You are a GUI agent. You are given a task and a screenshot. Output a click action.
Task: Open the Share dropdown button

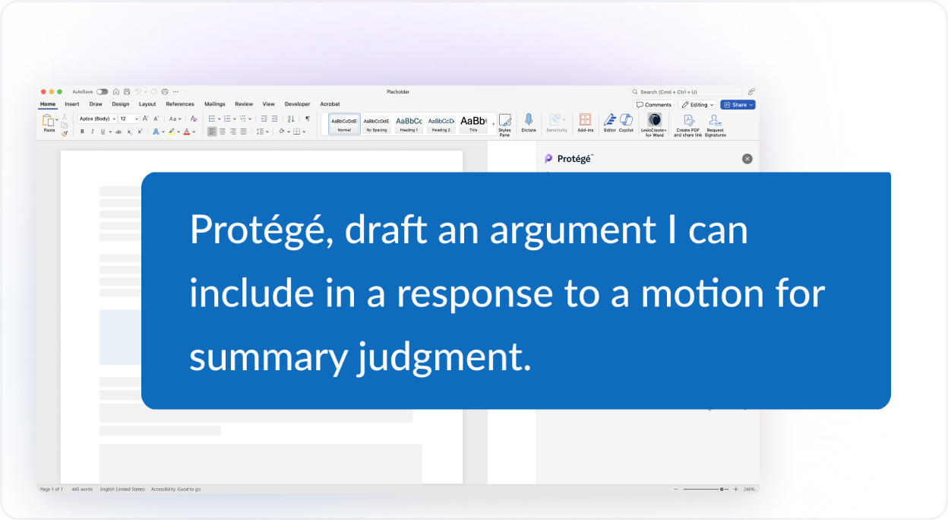[738, 105]
